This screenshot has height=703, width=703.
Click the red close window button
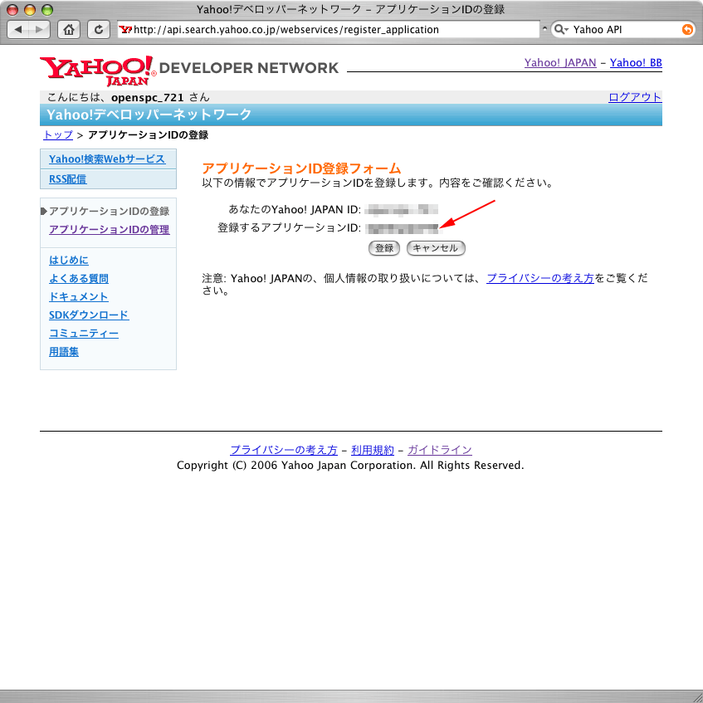12,9
